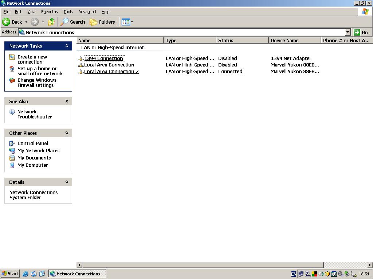Image resolution: width=373 pixels, height=279 pixels.
Task: Click the My Computer icon
Action: pos(12,165)
